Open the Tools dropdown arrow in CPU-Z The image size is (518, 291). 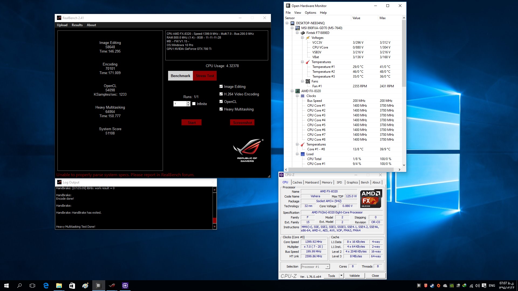341,276
